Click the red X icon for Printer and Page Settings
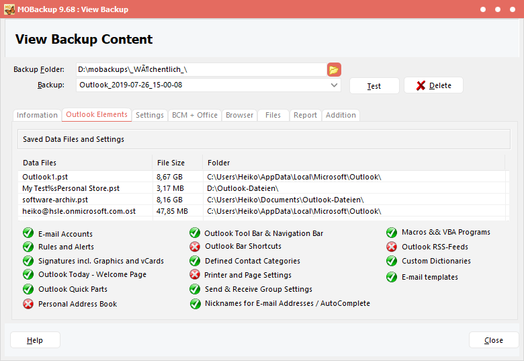Image resolution: width=524 pixels, height=361 pixels. 195,275
